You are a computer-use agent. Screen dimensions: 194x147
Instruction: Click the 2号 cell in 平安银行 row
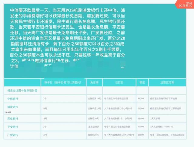tap(63, 127)
